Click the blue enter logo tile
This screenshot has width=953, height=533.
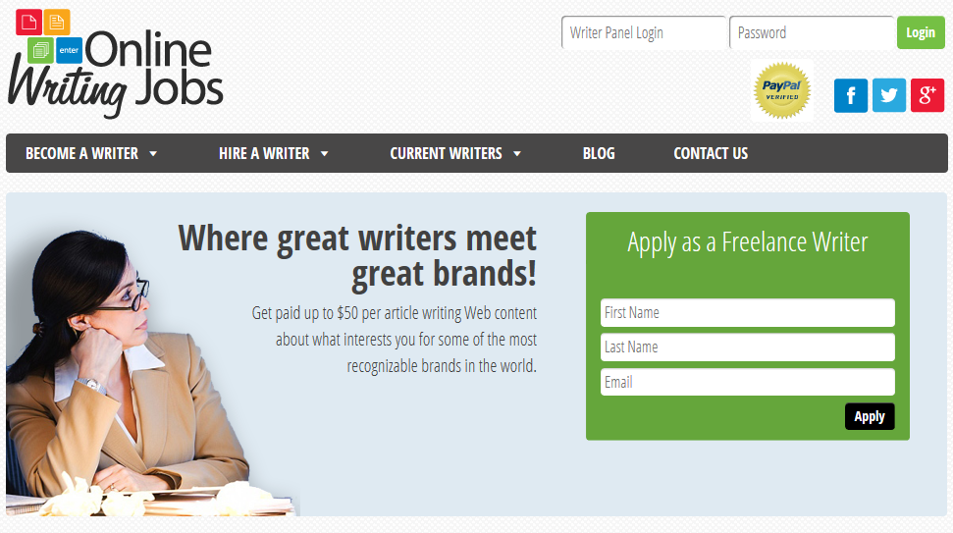pos(70,50)
